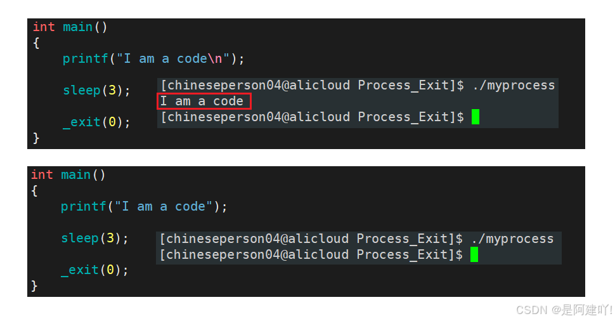Click the printf line with \n newline

[153, 59]
